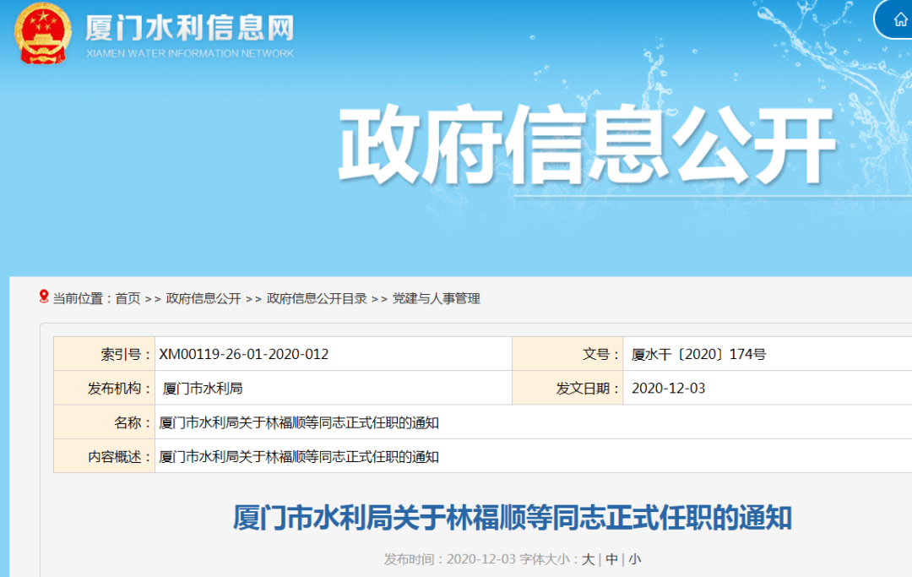
Task: Click the 索引号 label cell
Action: point(104,354)
